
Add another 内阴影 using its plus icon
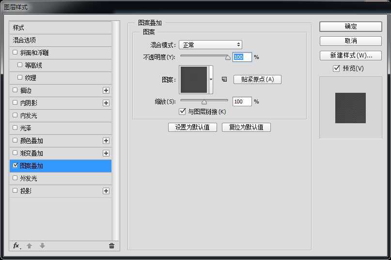click(x=106, y=103)
